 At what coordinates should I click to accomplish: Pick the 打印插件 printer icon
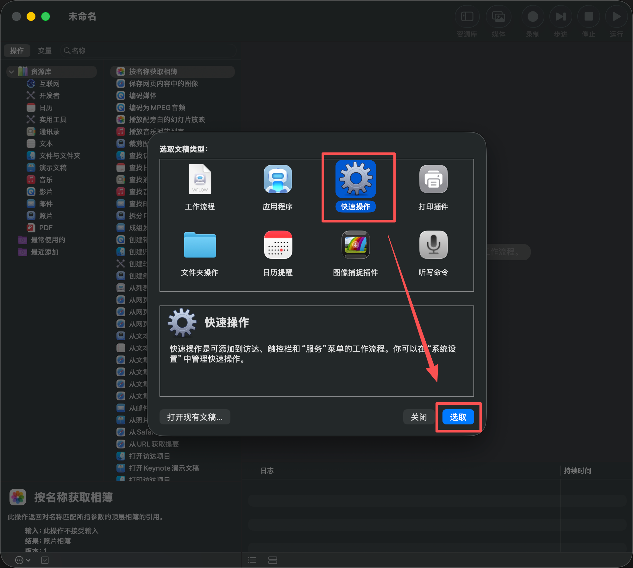coord(433,179)
